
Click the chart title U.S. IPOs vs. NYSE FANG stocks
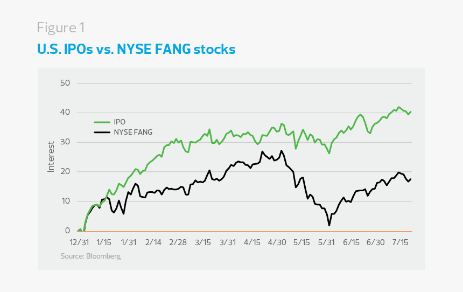(136, 50)
